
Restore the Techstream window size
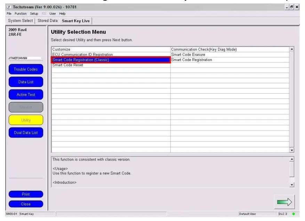[x=291, y=7]
